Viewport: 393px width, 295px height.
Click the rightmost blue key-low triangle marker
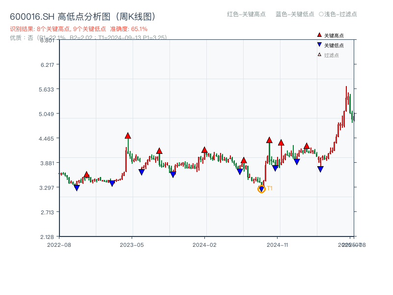[x=320, y=169]
